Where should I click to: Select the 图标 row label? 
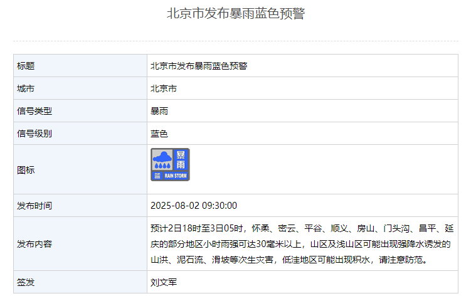click(26, 170)
